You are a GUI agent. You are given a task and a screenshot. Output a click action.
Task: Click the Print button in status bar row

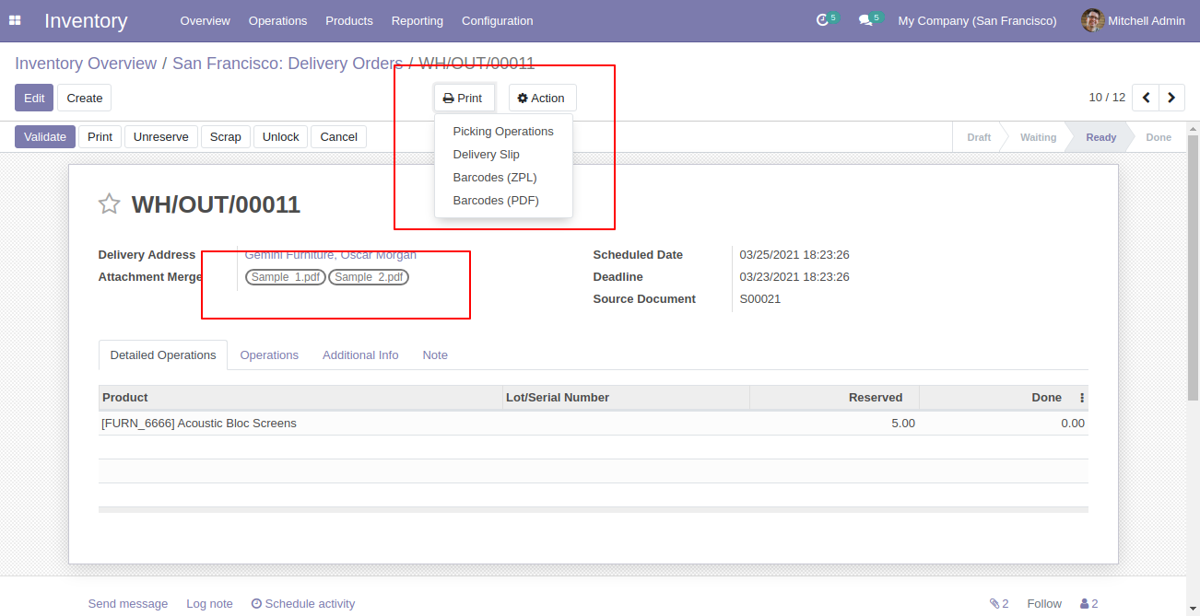point(100,137)
